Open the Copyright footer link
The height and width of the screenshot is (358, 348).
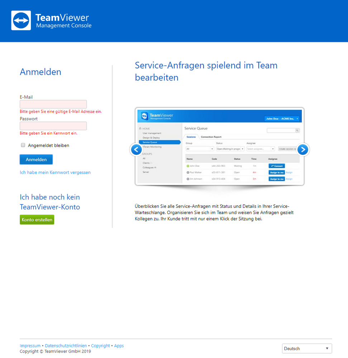(x=100, y=346)
